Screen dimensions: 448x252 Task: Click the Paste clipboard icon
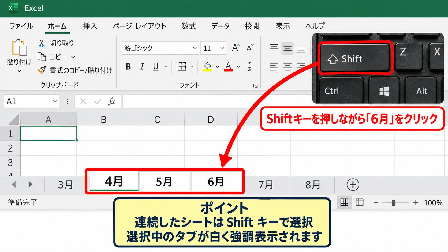(x=19, y=48)
